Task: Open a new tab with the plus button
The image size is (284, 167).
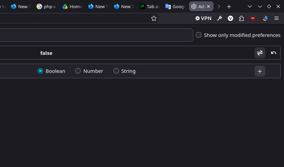Action: 229,7
